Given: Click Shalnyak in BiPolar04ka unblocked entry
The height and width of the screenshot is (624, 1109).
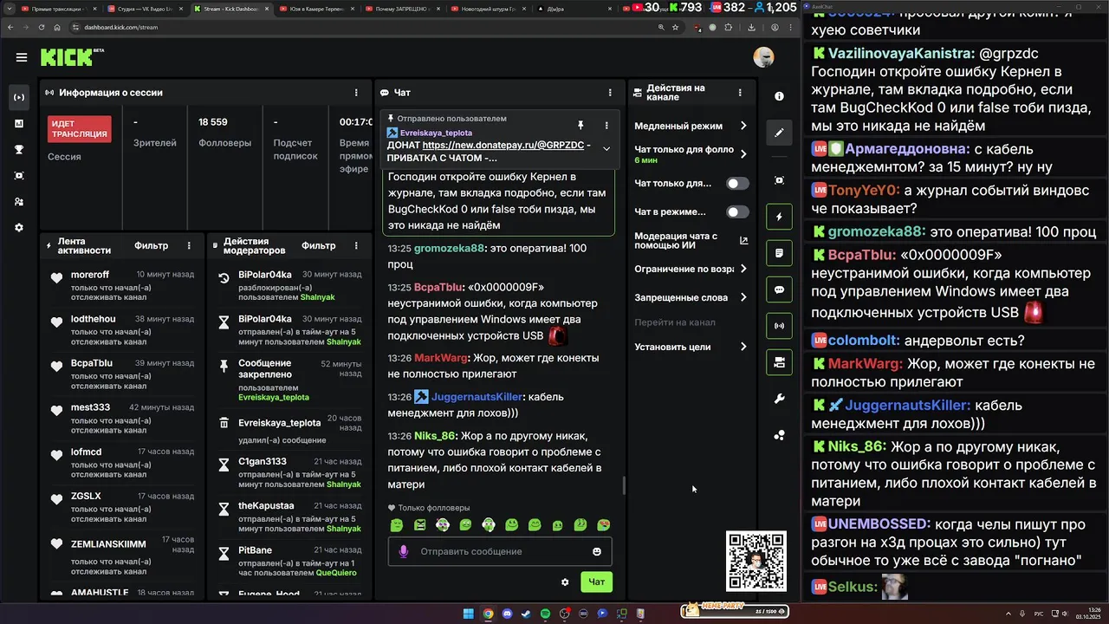Looking at the screenshot, I should click(318, 297).
